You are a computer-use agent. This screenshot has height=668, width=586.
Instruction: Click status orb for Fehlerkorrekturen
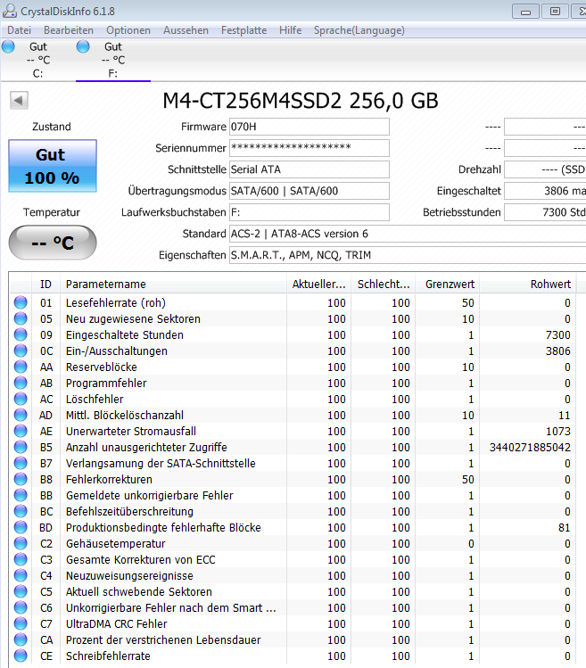21,479
